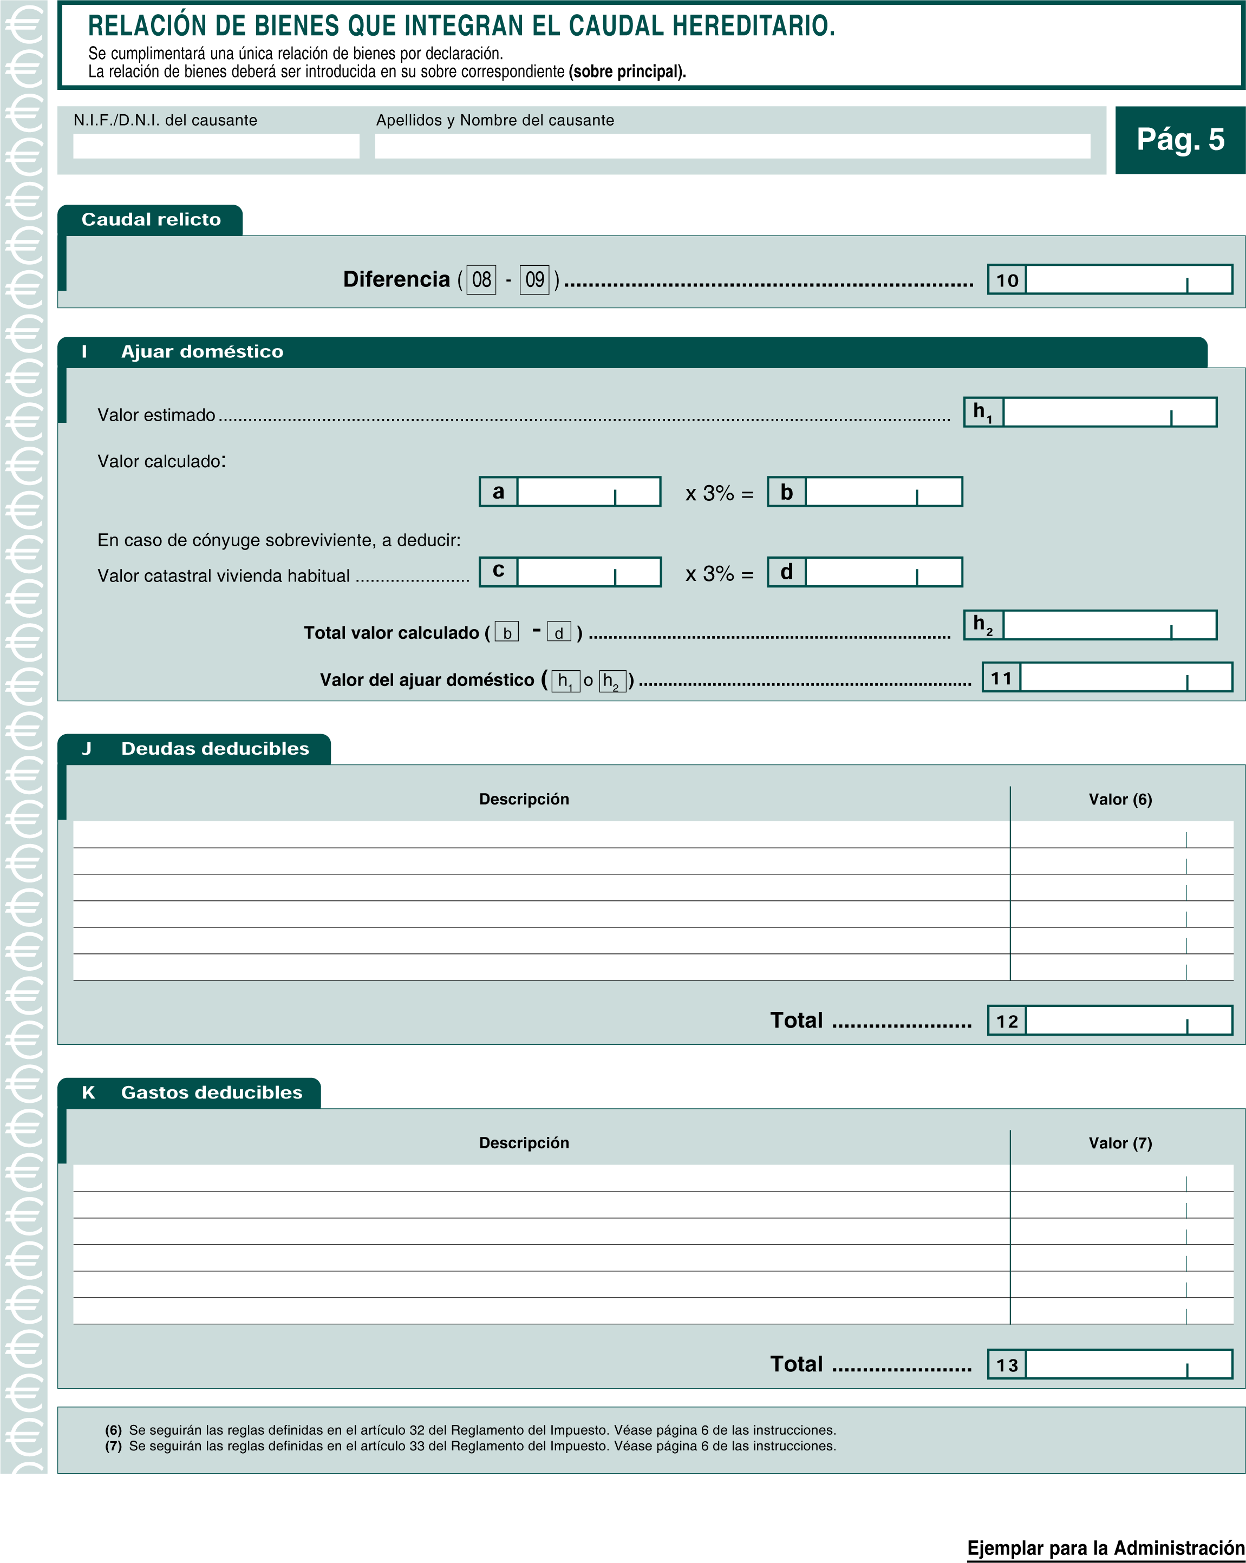The width and height of the screenshot is (1246, 1563).
Task: Click the Apellidos y Nombre del causante field
Action: point(733,146)
